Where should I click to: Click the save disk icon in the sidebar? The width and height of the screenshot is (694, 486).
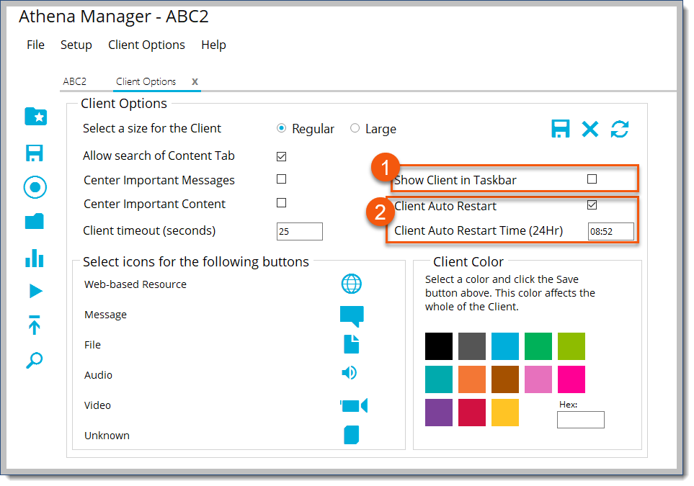coord(35,153)
